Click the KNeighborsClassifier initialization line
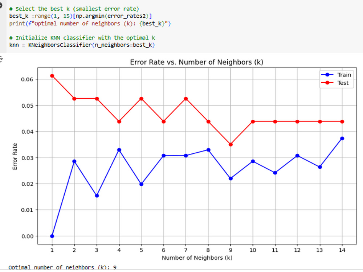Viewport: 363px width, 272px height. click(82, 45)
